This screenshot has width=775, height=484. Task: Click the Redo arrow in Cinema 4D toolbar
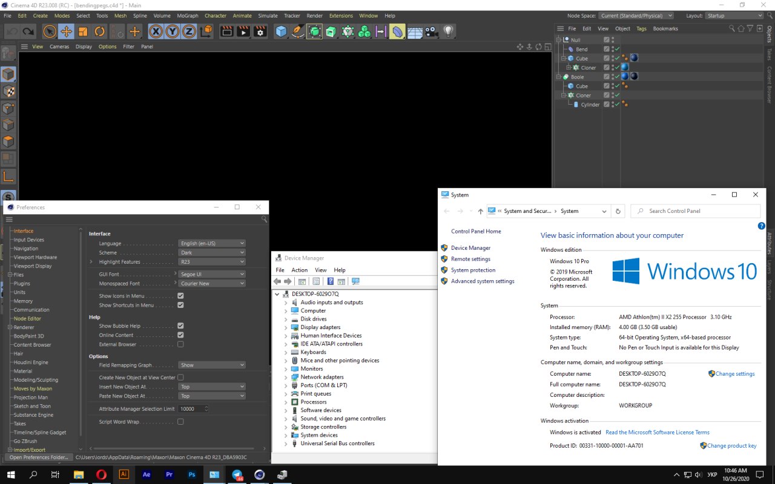point(28,31)
